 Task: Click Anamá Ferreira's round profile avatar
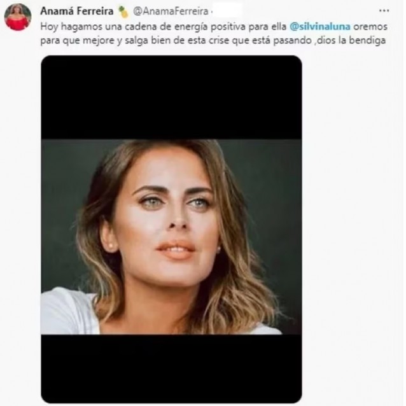click(x=17, y=17)
